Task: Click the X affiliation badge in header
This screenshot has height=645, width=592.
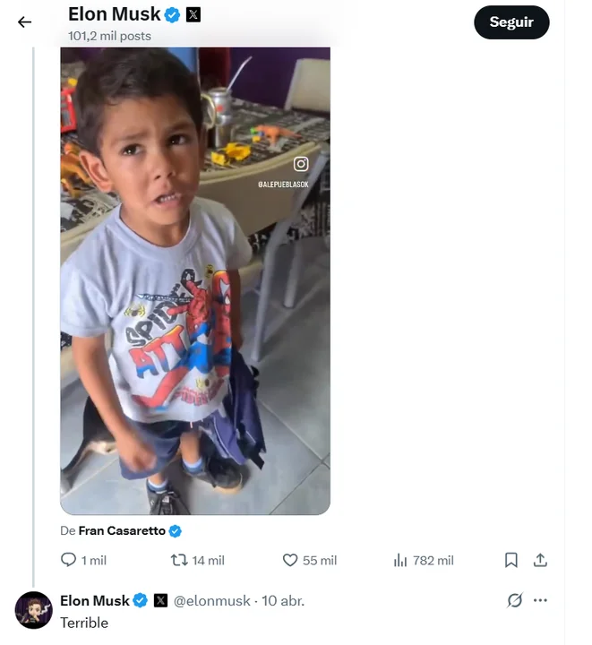Action: coord(193,14)
